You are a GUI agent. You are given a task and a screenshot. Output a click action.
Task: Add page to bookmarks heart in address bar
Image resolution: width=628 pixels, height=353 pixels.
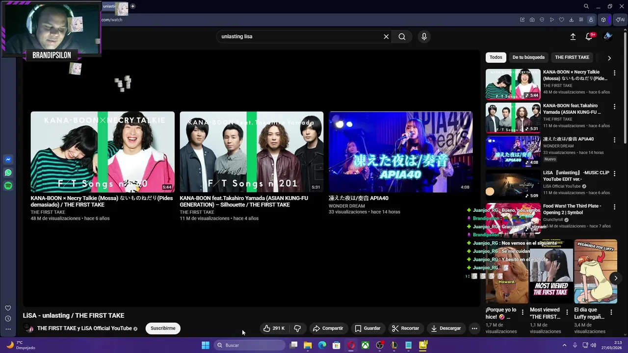561,20
